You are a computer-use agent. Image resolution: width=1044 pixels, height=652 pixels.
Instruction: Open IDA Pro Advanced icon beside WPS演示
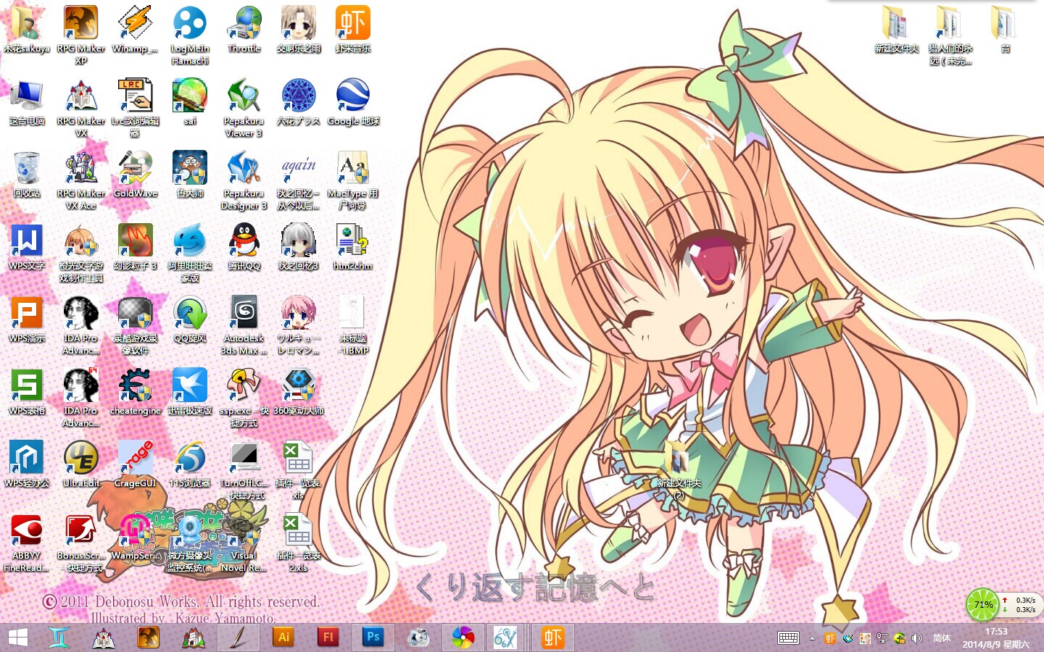tap(81, 325)
